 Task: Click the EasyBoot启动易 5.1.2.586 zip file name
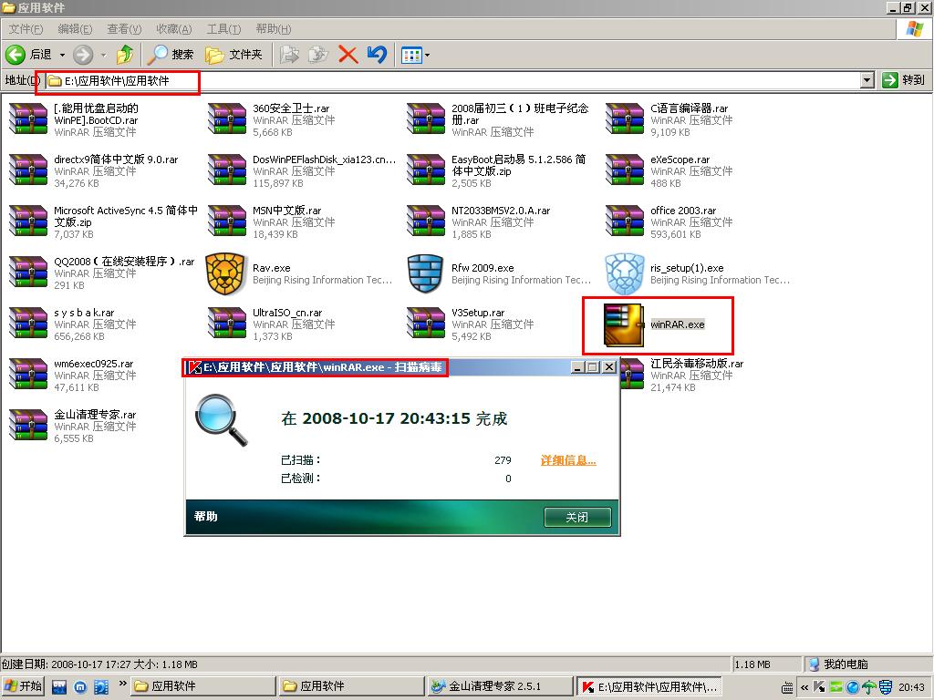[x=518, y=165]
